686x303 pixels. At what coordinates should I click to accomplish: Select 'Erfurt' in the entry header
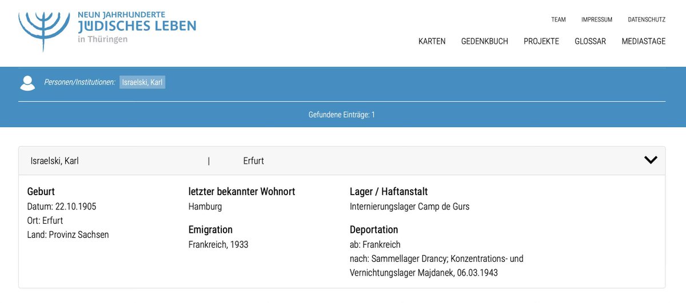coord(253,161)
